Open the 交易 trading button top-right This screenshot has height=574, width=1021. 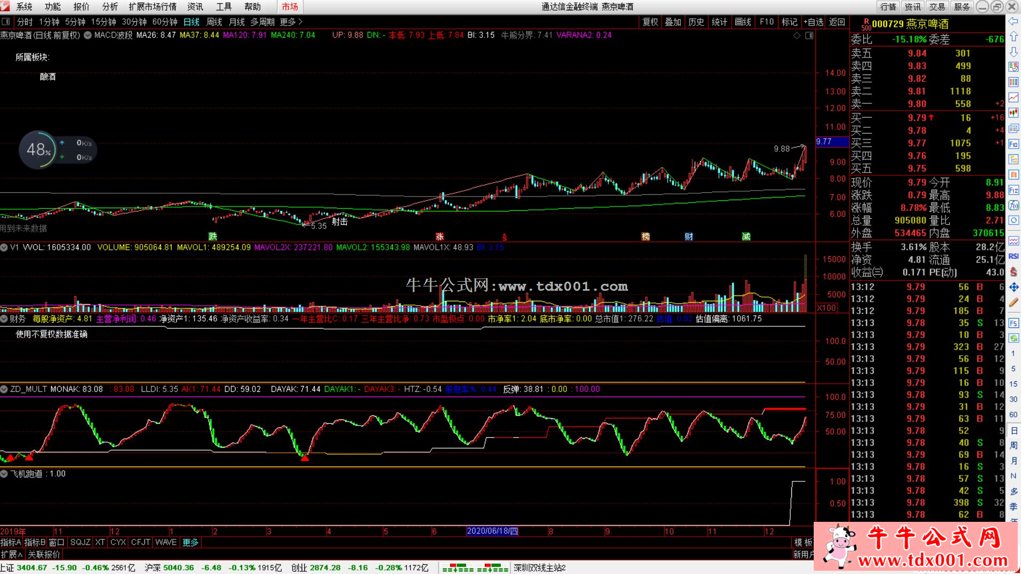coord(937,7)
